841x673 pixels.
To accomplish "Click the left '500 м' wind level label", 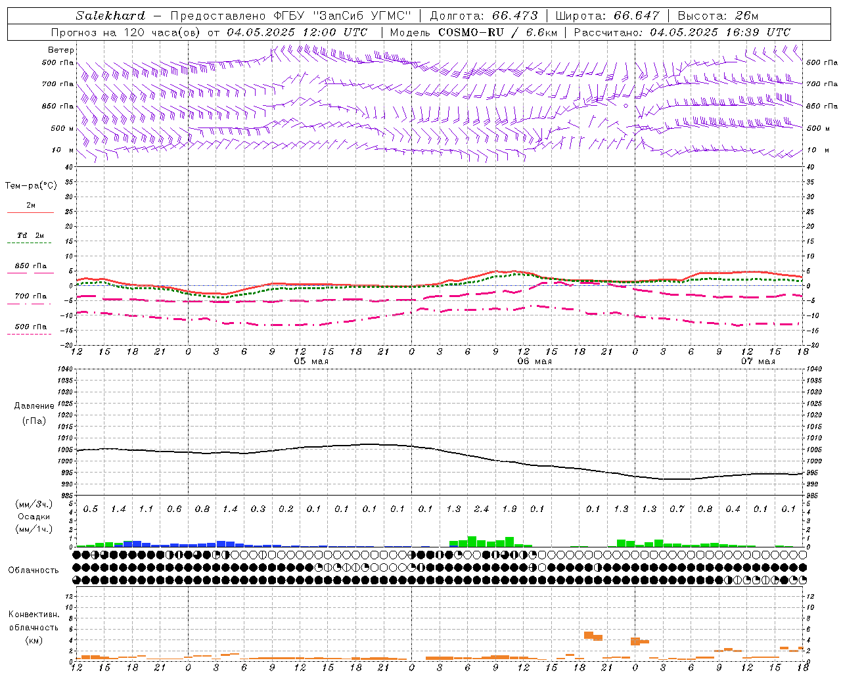I will tap(62, 128).
